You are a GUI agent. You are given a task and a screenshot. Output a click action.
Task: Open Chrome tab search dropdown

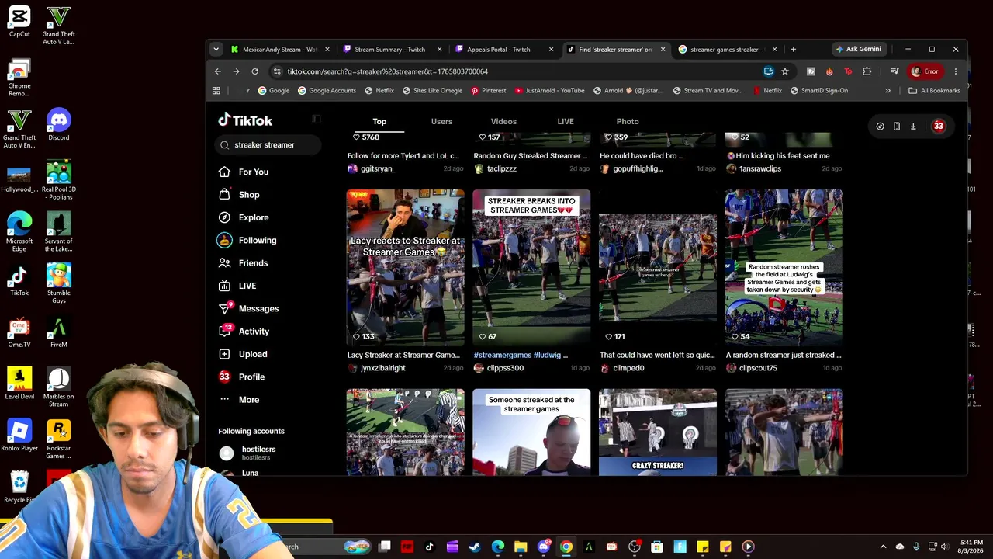216,49
